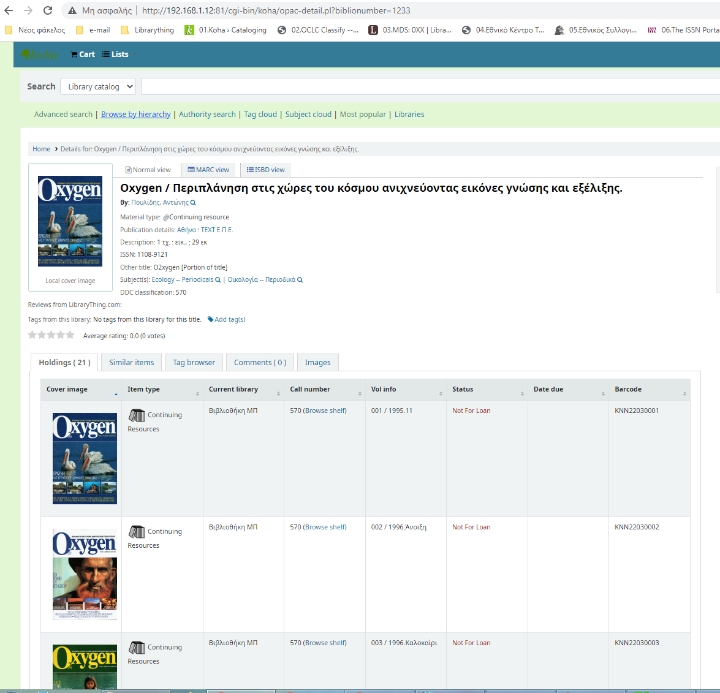The height and width of the screenshot is (693, 720).
Task: Expand the Lists menu
Action: tap(116, 55)
